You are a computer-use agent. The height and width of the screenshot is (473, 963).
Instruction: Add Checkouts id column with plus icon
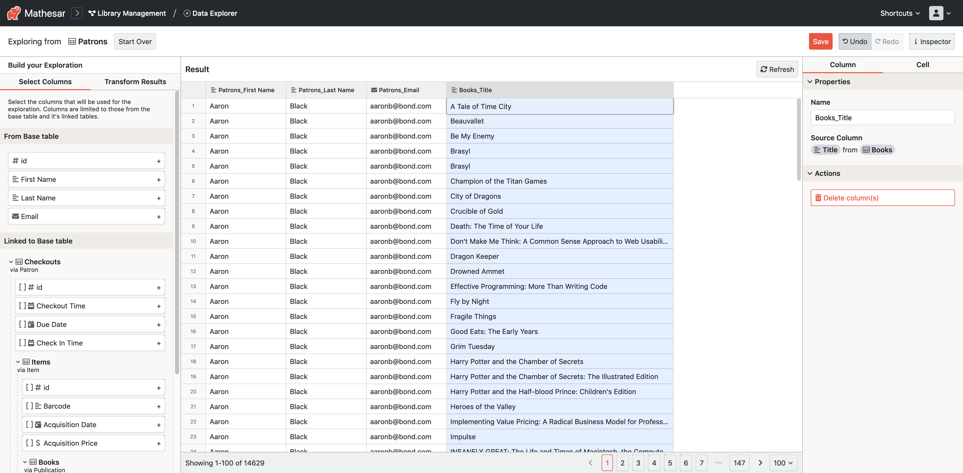[x=158, y=287]
